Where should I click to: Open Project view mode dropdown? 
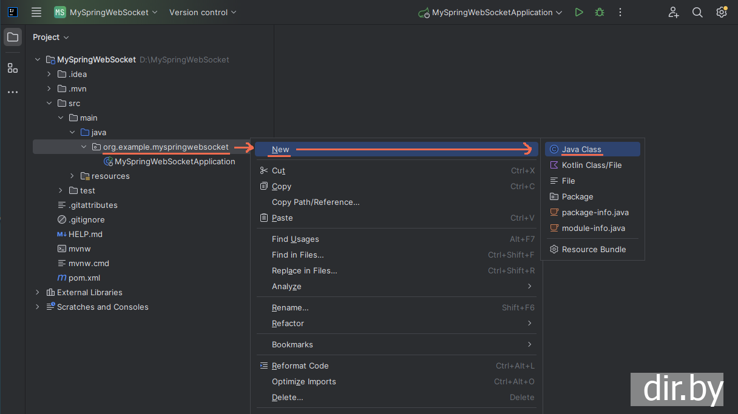pyautogui.click(x=50, y=37)
